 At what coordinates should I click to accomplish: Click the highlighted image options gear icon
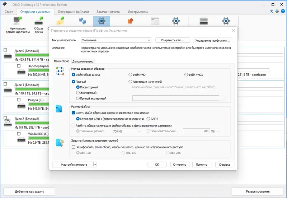102,21
